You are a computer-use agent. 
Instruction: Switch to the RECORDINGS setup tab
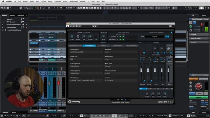click(132, 46)
